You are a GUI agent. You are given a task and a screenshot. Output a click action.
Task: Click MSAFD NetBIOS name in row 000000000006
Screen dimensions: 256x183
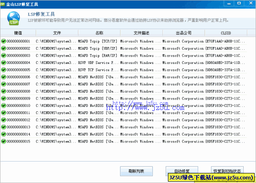tap(98, 77)
